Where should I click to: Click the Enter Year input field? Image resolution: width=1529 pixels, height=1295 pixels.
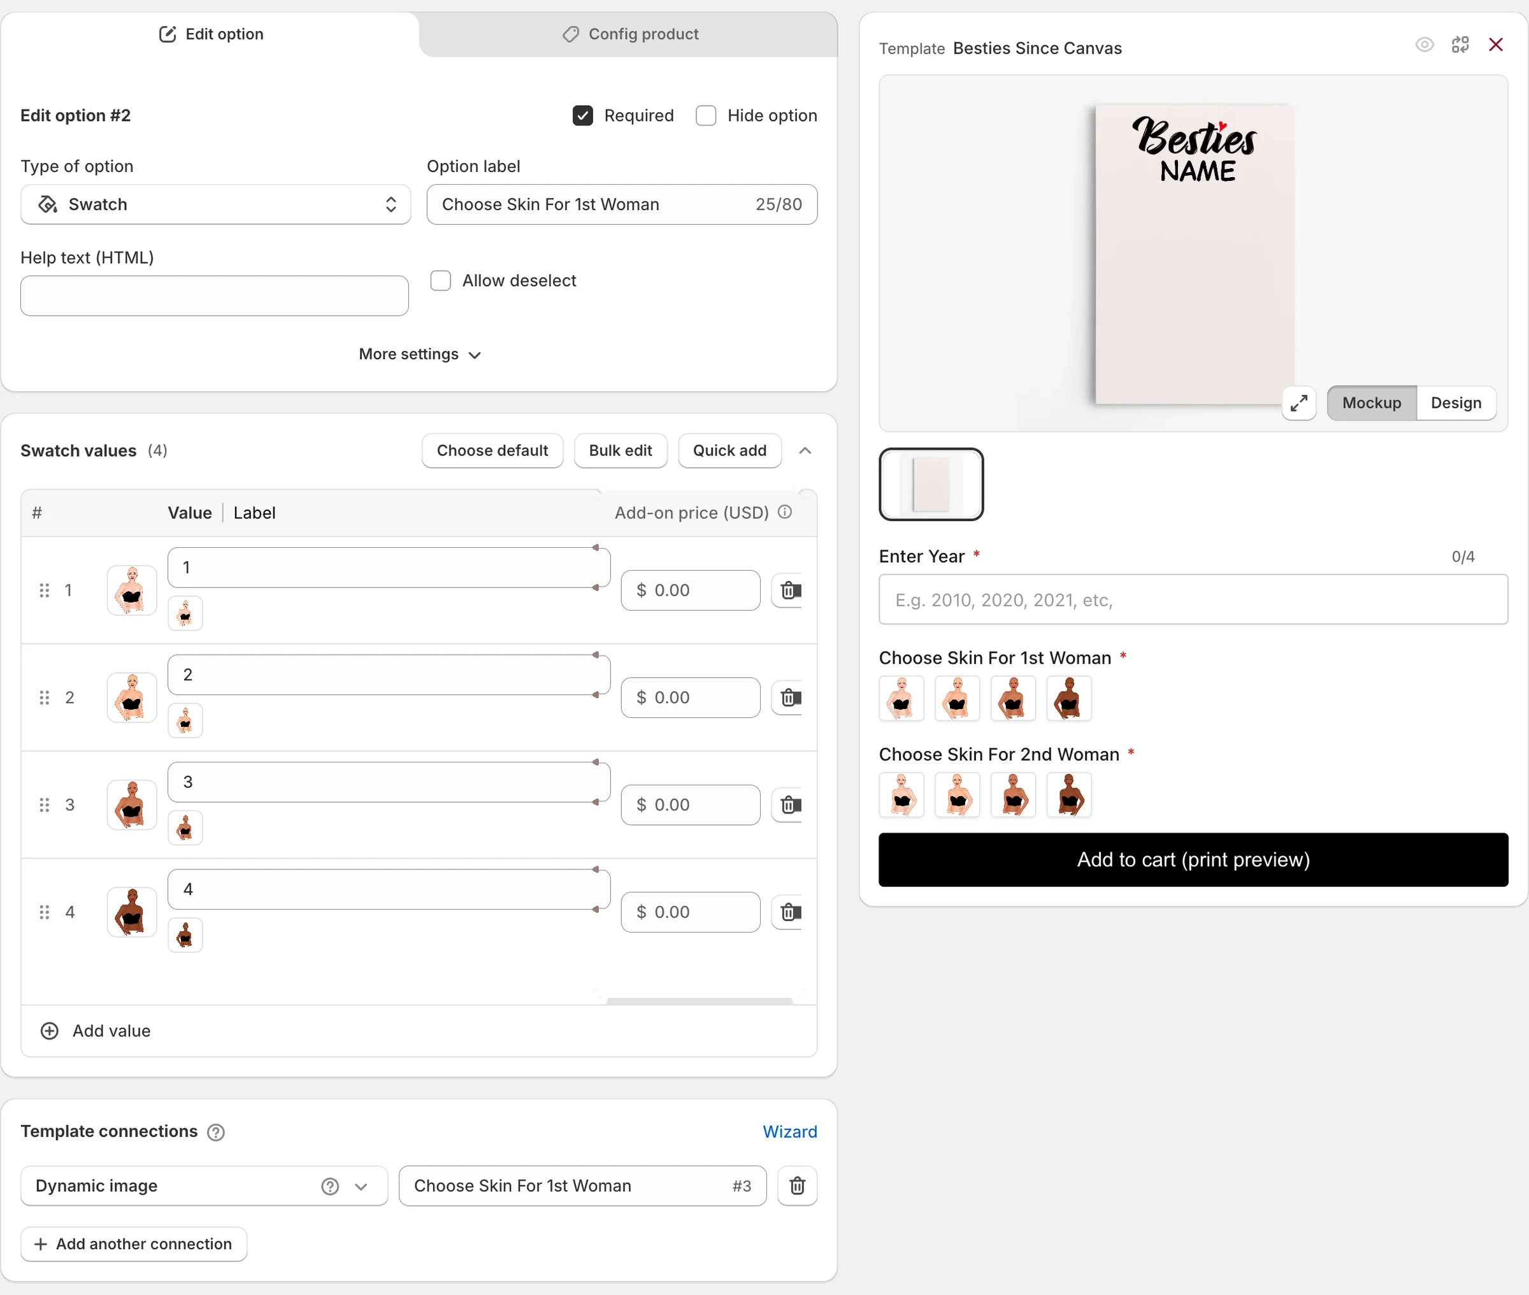(x=1193, y=600)
